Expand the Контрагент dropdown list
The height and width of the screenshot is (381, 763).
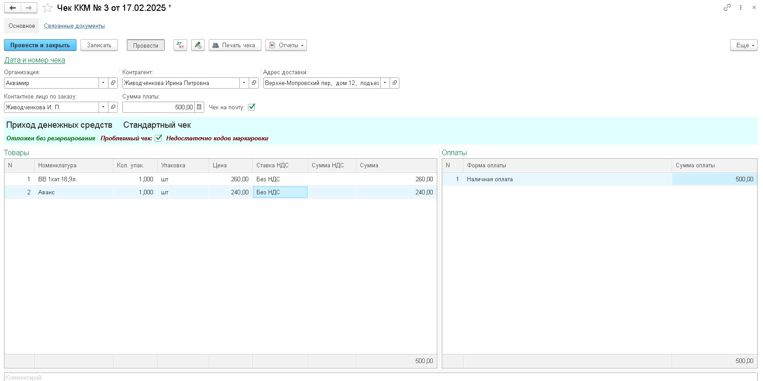click(244, 83)
